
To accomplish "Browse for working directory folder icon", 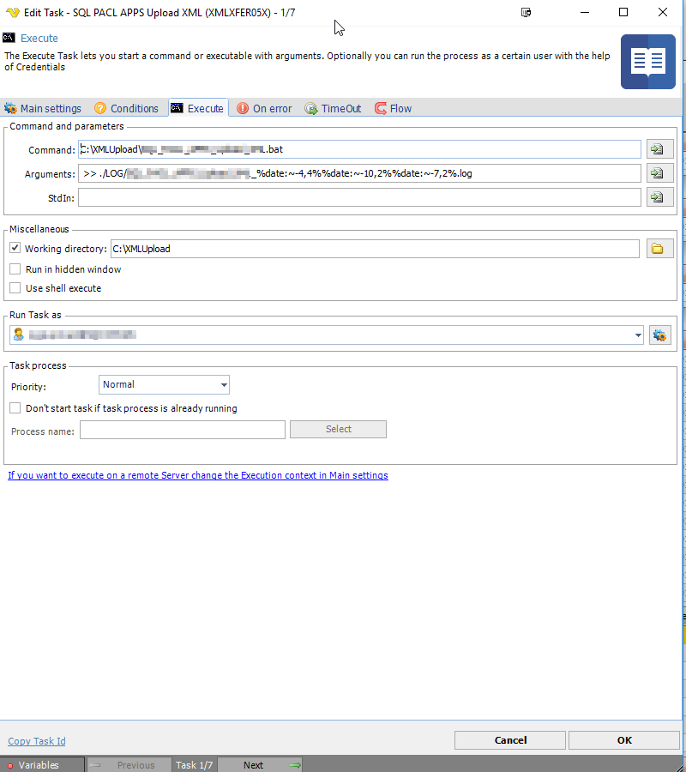I will [659, 249].
